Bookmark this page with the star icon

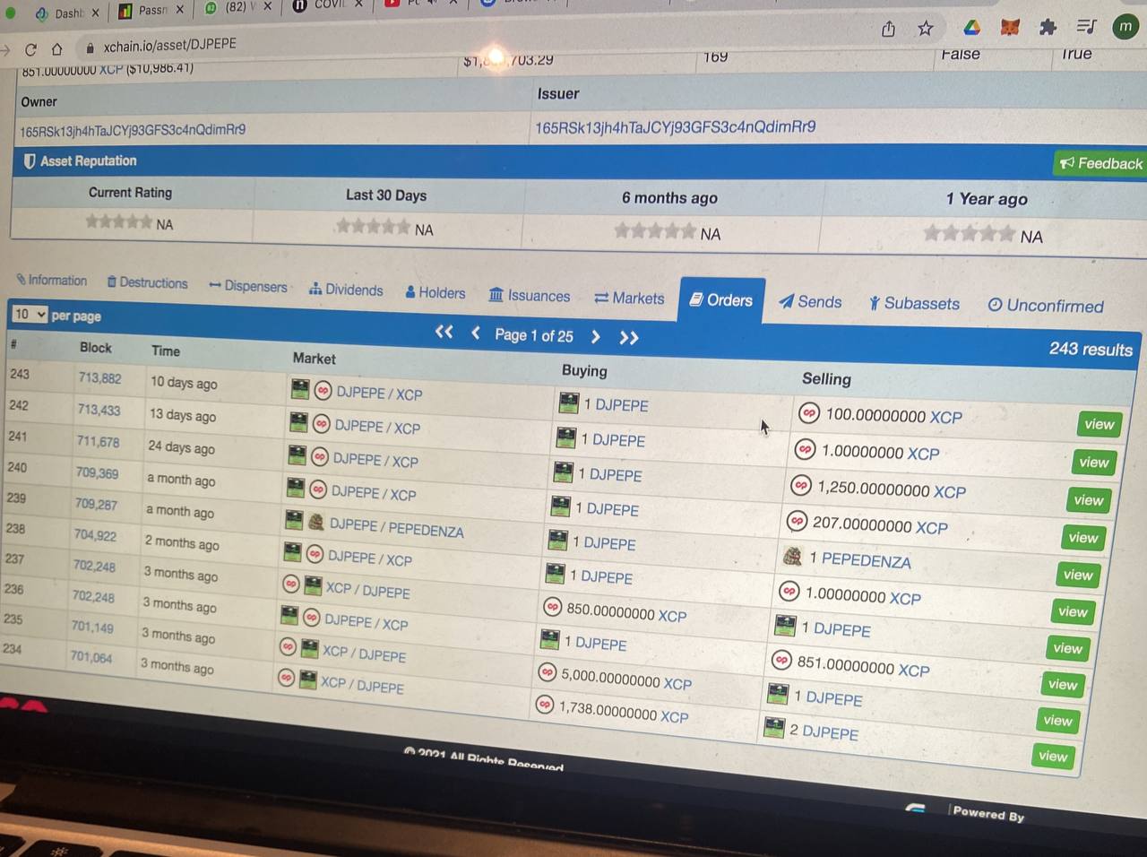(x=926, y=29)
